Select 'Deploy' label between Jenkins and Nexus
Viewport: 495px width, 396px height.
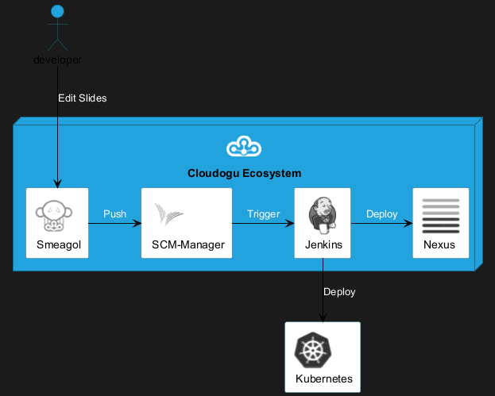tap(381, 214)
